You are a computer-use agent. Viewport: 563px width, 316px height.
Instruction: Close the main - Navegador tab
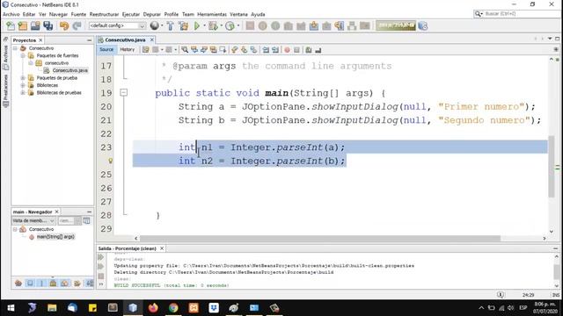point(56,212)
